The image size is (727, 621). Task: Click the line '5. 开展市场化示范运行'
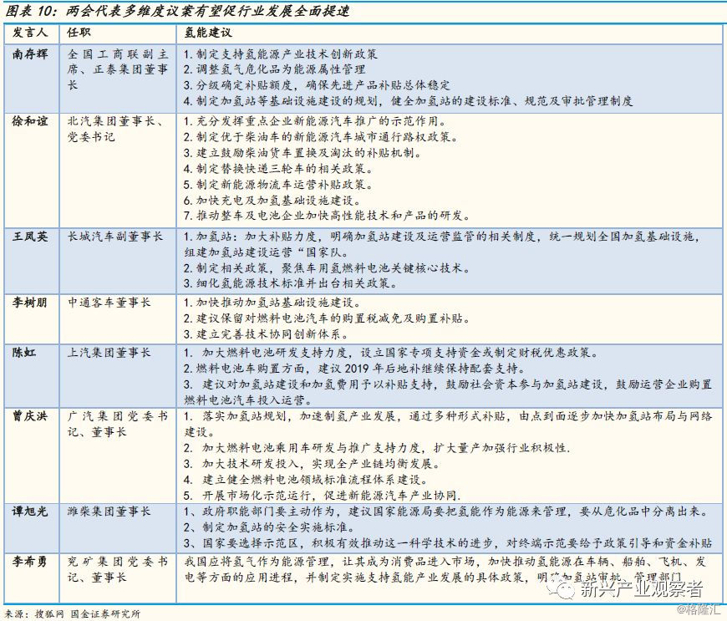tap(323, 496)
